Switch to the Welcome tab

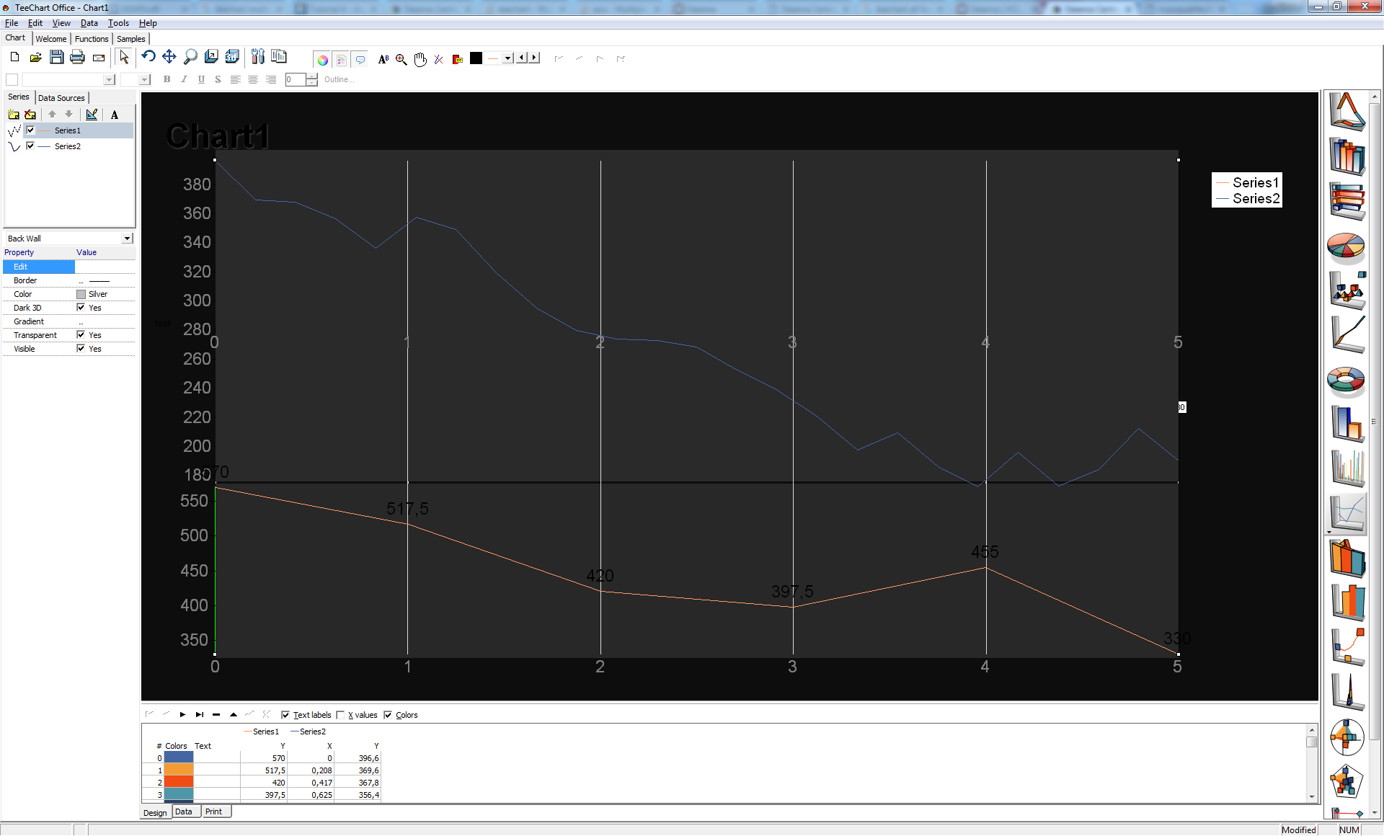(51, 39)
